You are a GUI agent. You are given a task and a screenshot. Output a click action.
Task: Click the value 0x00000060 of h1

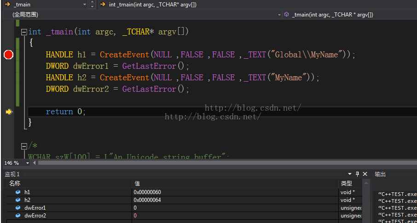(x=147, y=192)
